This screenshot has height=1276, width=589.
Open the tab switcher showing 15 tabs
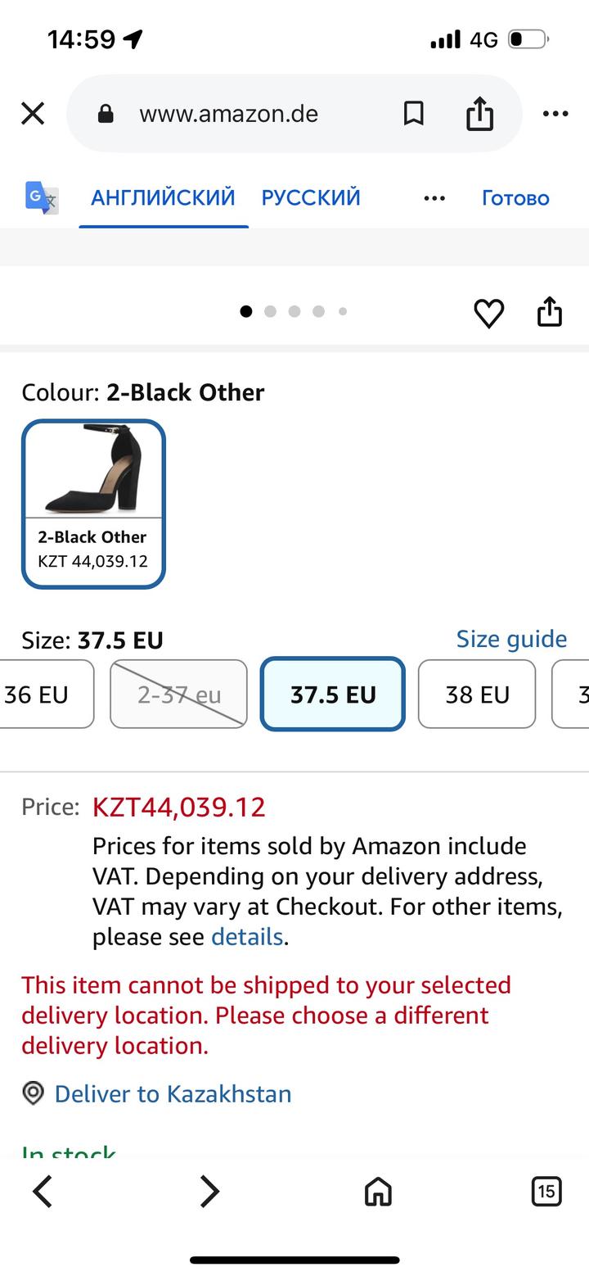click(x=546, y=1191)
